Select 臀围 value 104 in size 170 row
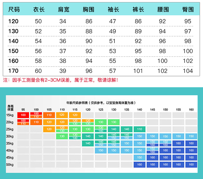The image size is (203, 179). (188, 71)
